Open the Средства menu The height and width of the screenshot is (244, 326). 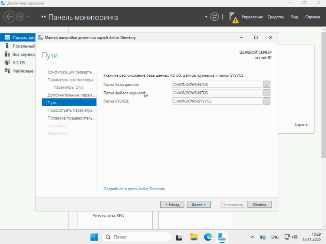(x=275, y=17)
